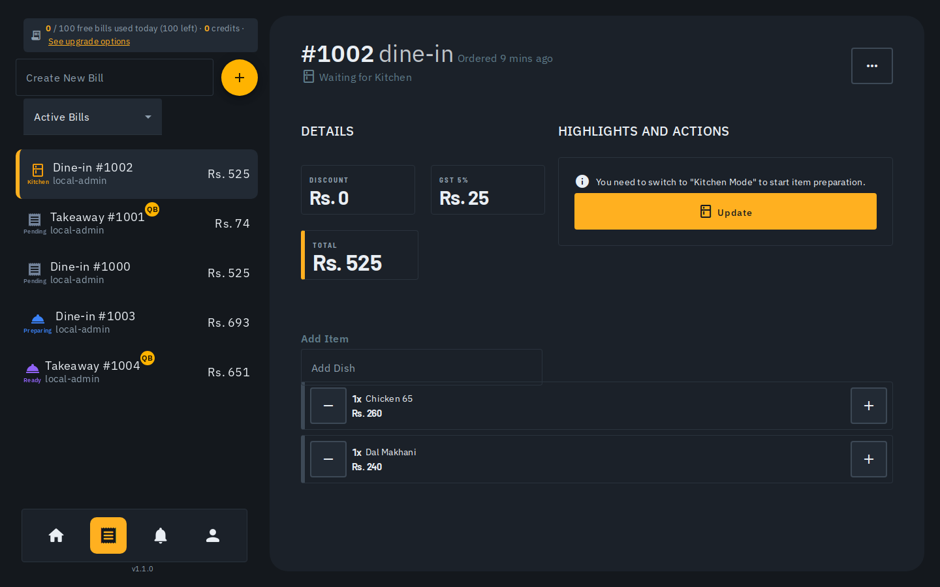Viewport: 940px width, 587px height.
Task: Select the Dine-in #1000 bill
Action: click(137, 273)
